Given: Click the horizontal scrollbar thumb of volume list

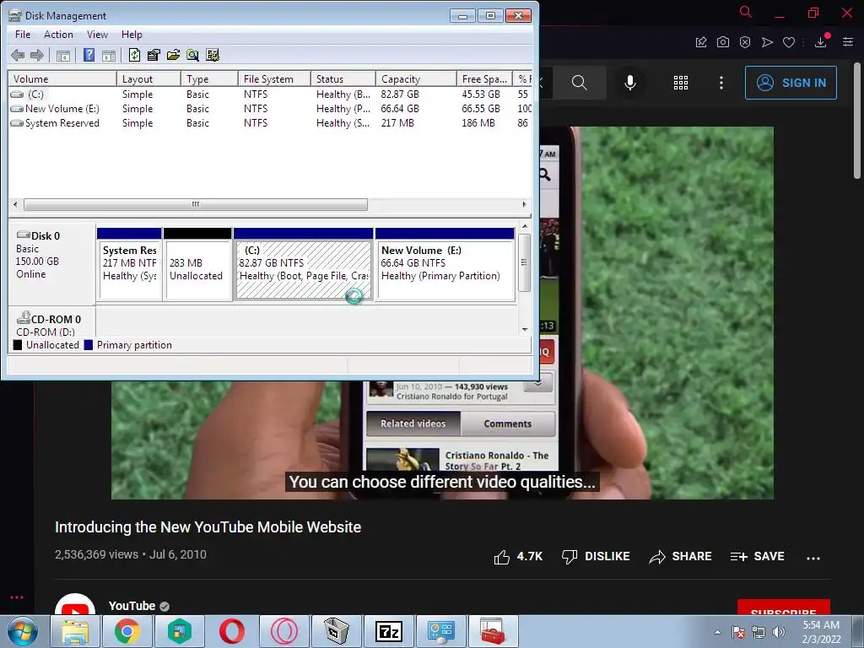Looking at the screenshot, I should coord(196,204).
